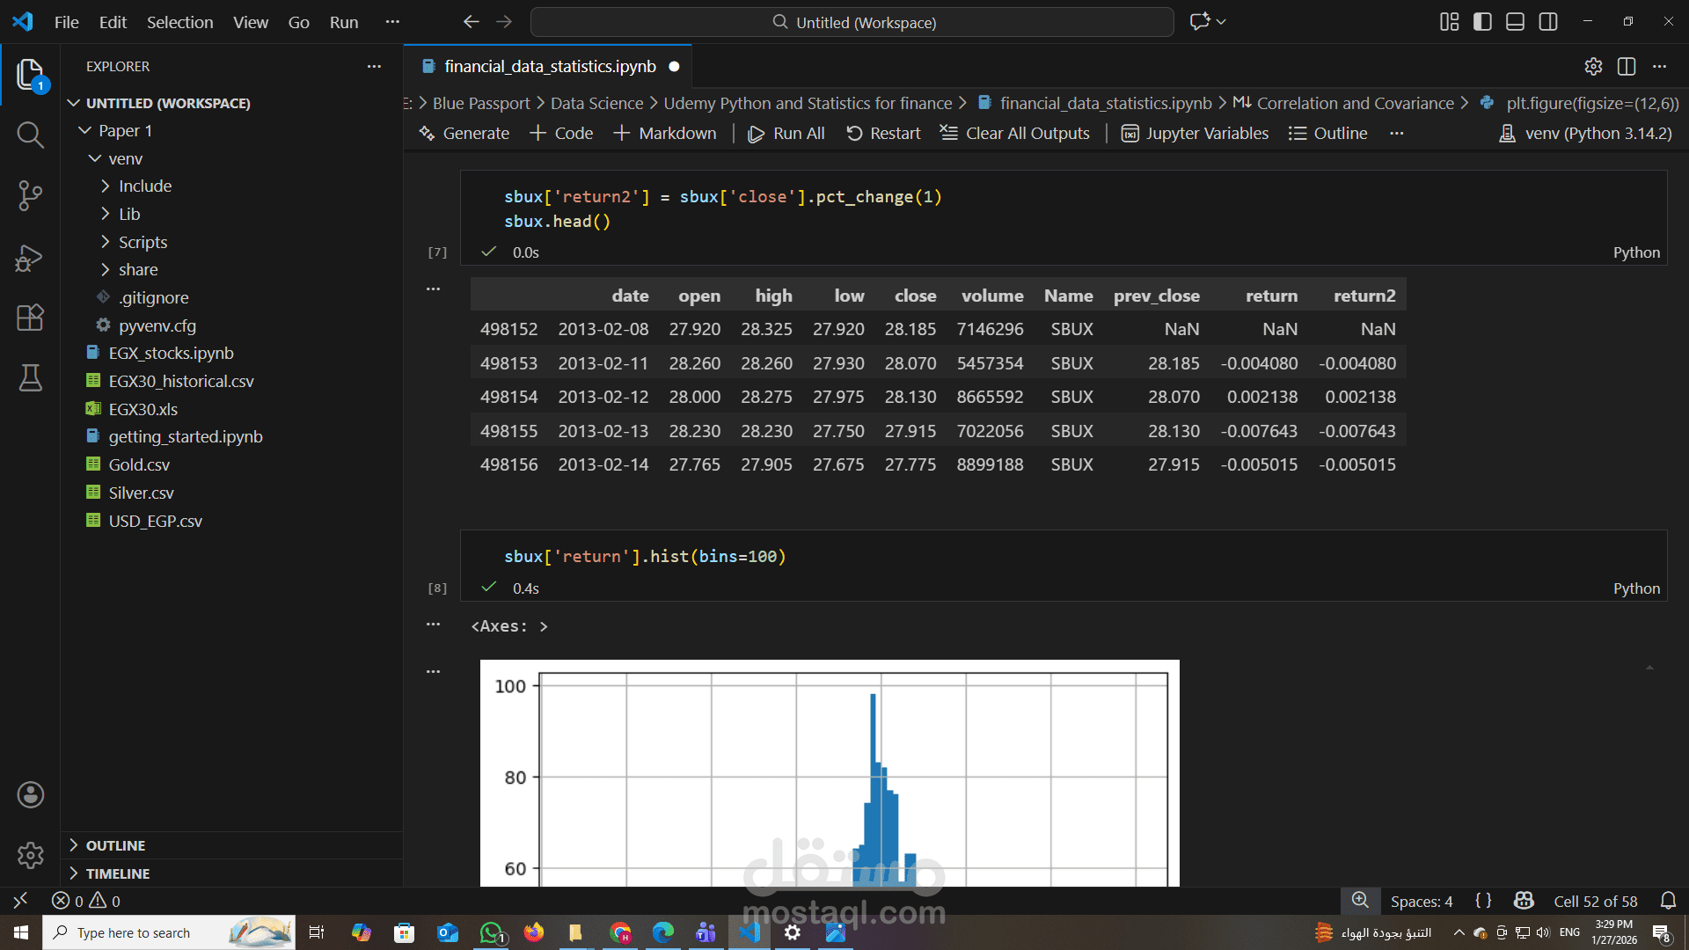
Task: Open the Extensions view
Action: pyautogui.click(x=30, y=318)
